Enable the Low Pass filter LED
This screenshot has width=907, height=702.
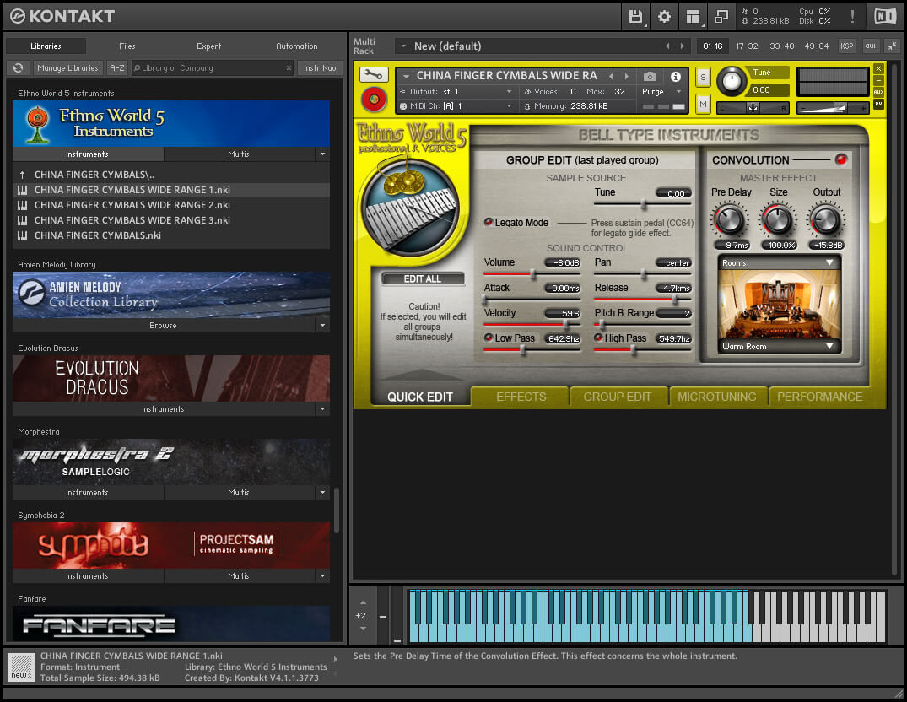coord(489,337)
